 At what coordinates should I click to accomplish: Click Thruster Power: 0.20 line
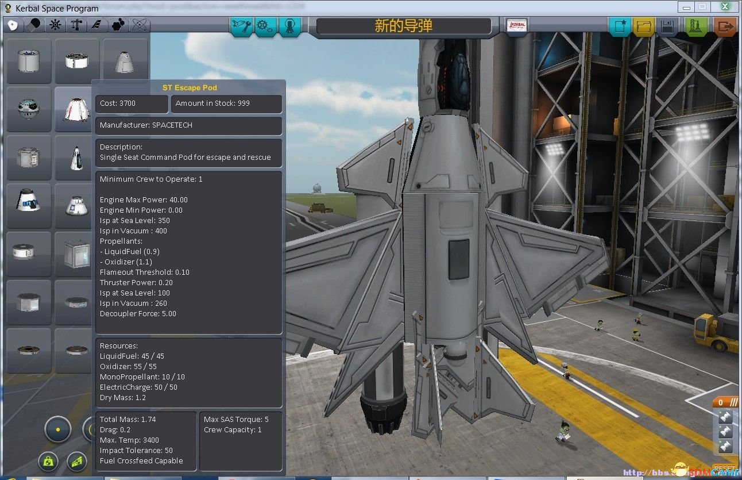[136, 282]
